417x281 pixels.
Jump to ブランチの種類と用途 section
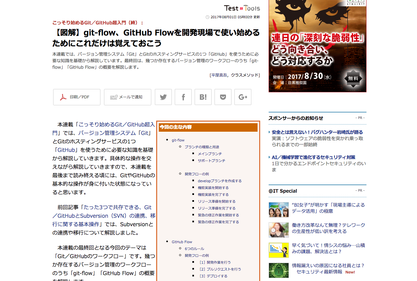[x=202, y=147]
